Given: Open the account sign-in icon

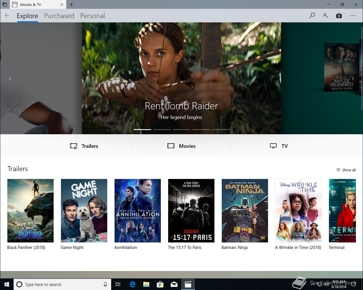Looking at the screenshot, I should click(x=325, y=16).
